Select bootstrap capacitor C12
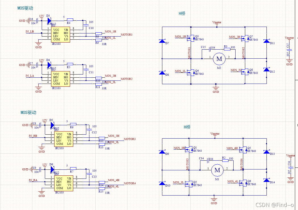The image size is (298, 210). point(89,130)
